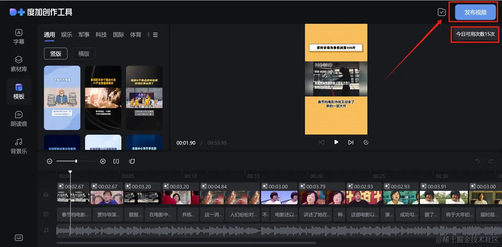Click sparkle icon on the 00:03.91 clip

(424, 187)
